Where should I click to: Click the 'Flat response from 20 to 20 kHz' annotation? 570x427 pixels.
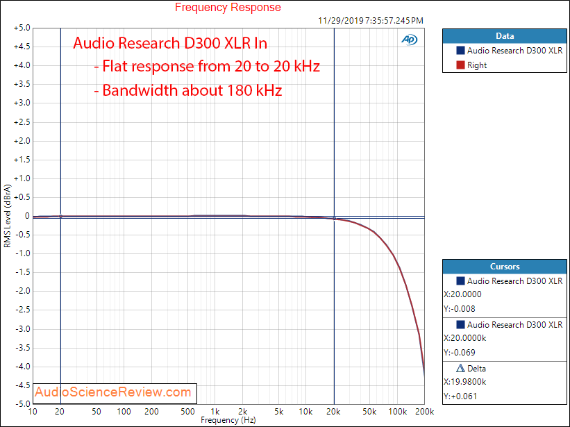pyautogui.click(x=207, y=66)
